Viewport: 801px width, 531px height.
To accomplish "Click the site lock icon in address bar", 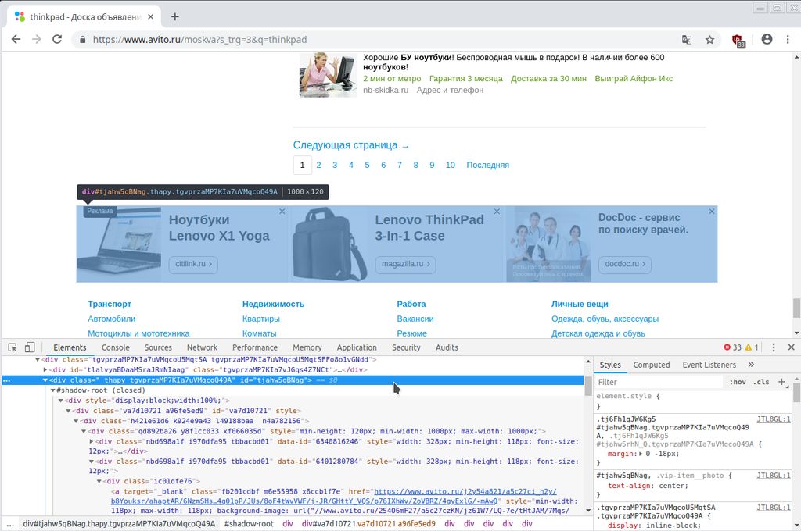I will (81, 40).
